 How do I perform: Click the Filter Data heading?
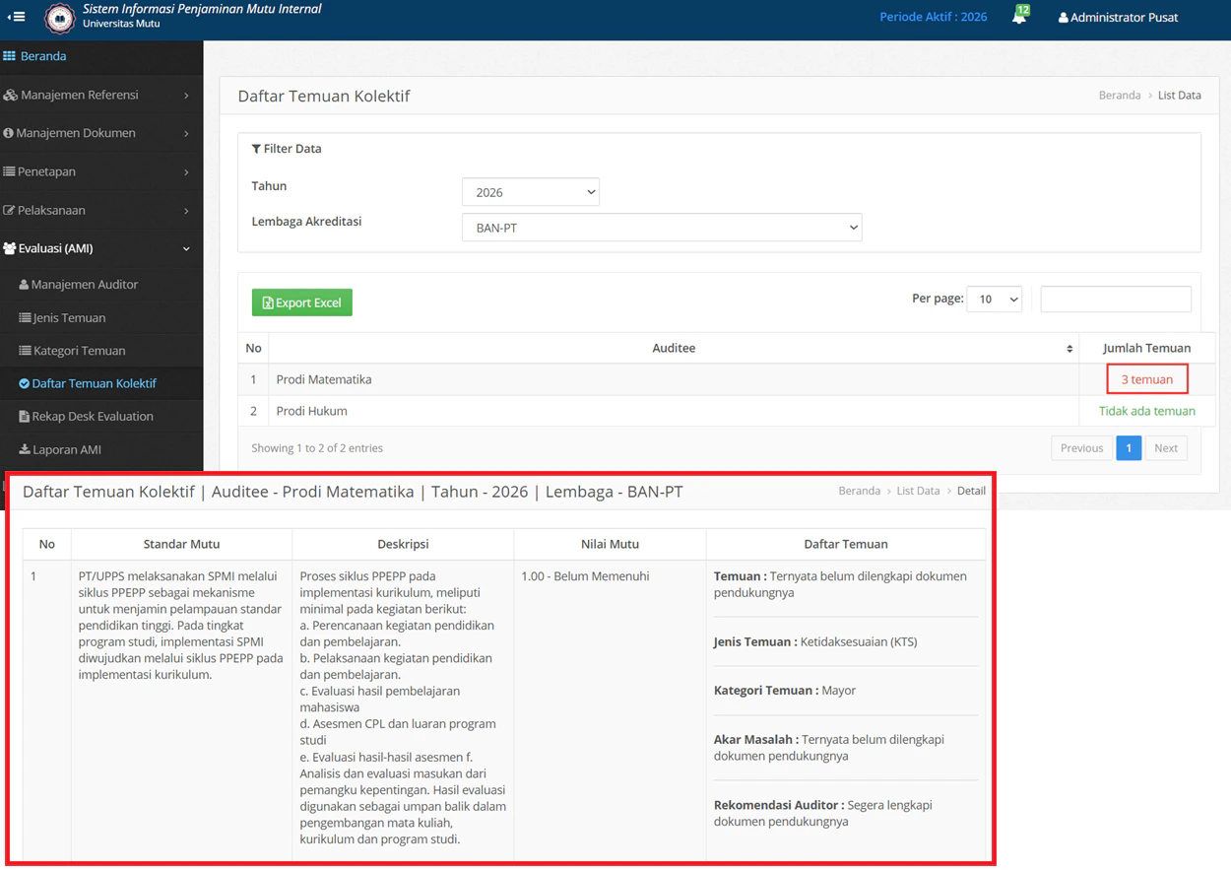pos(287,149)
